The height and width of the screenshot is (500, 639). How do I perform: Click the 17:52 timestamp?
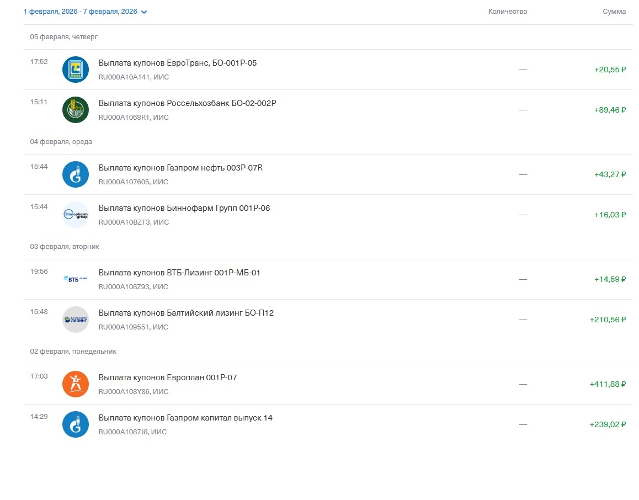[x=39, y=61]
